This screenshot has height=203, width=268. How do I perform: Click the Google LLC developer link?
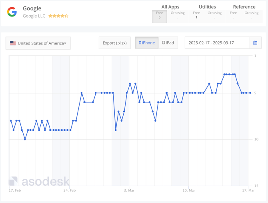point(34,16)
